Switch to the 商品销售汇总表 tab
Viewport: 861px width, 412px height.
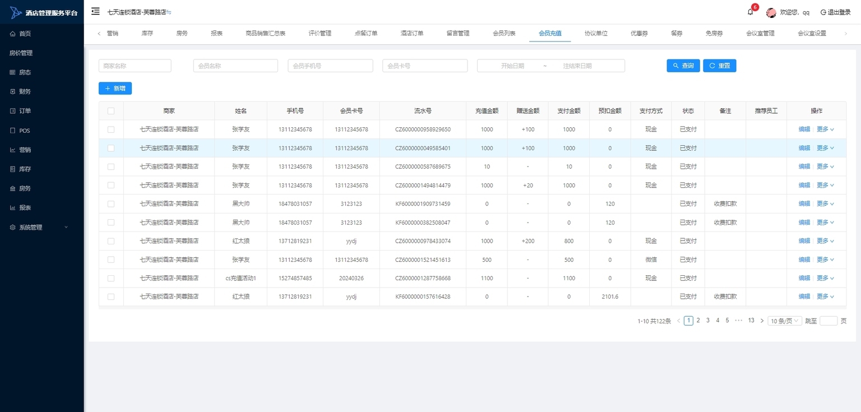[x=266, y=34]
